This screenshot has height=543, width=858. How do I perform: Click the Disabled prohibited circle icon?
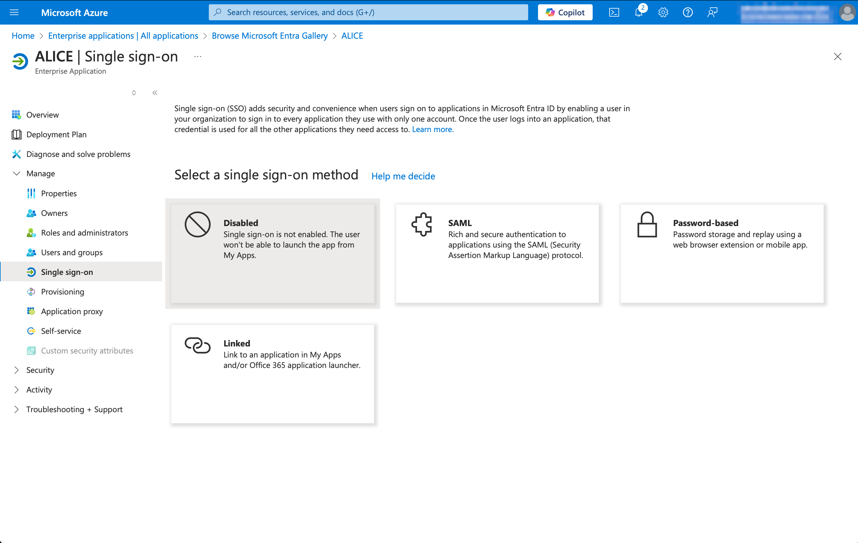[x=198, y=225]
